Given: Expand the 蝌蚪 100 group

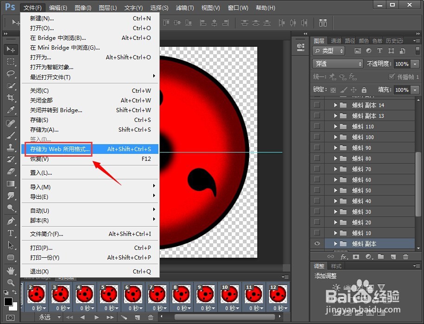Looking at the screenshot, I should pyautogui.click(x=335, y=137).
